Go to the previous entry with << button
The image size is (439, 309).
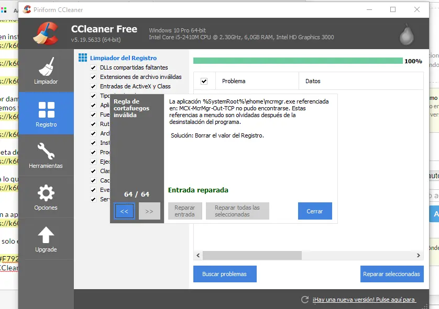pos(124,211)
